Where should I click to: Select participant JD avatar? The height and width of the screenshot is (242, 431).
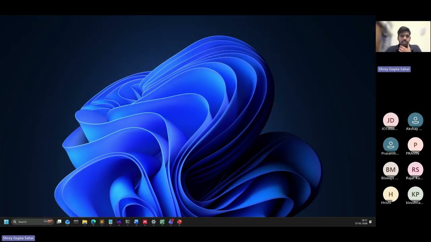point(391,120)
